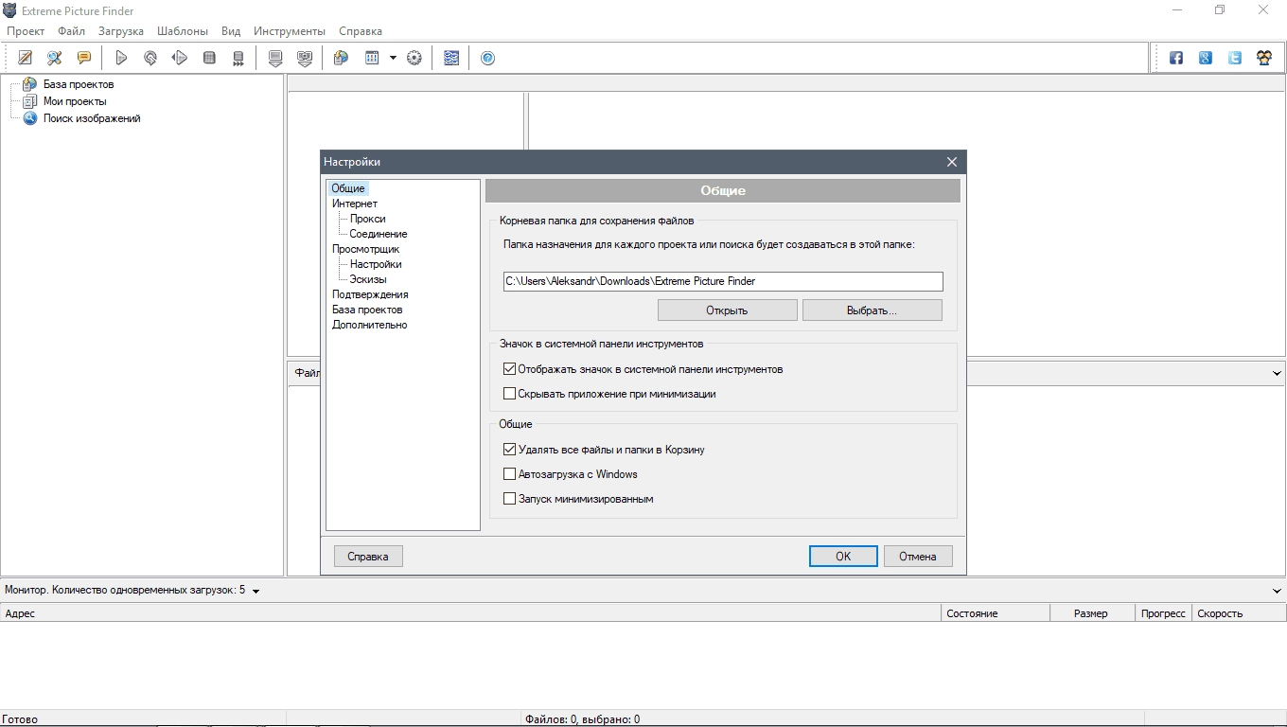Select Дополнительно in the settings tree
1287x727 pixels.
click(370, 325)
